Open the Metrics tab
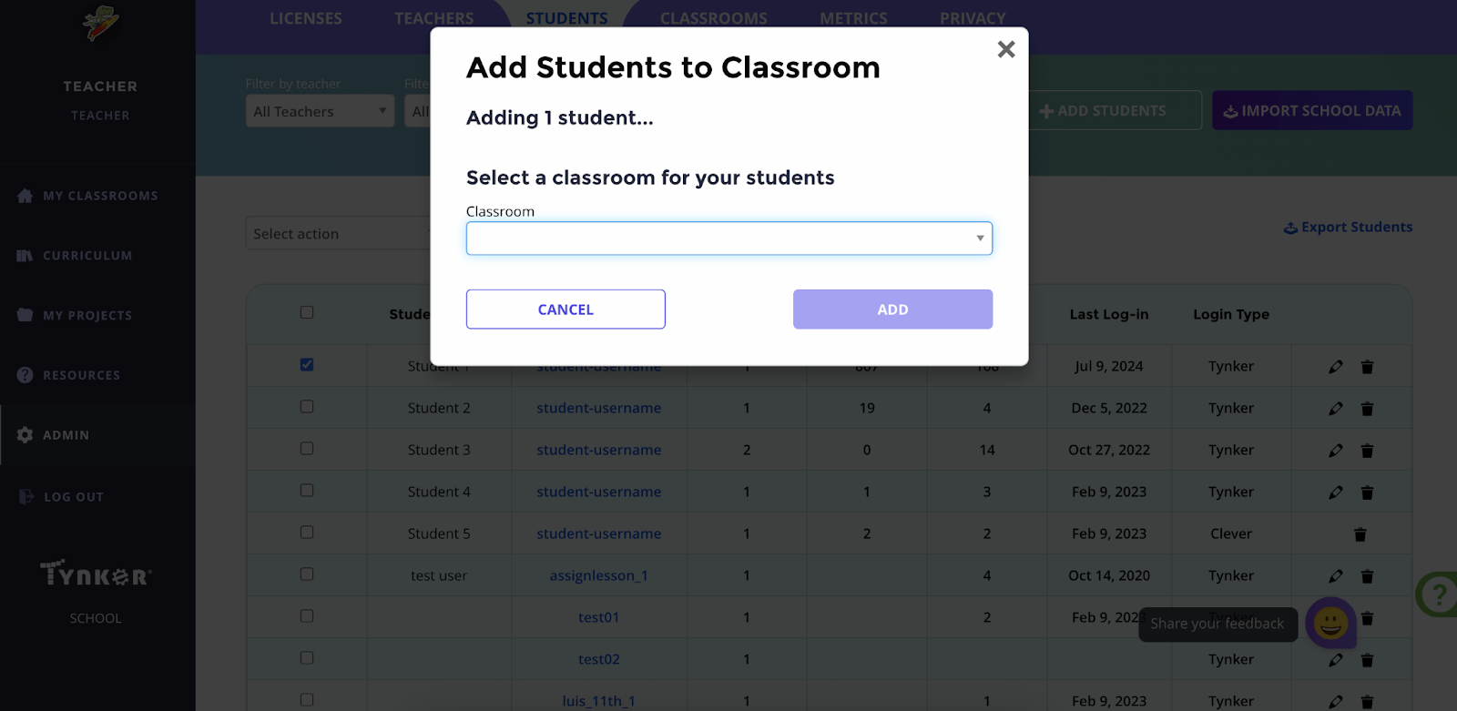1457x711 pixels. [853, 18]
